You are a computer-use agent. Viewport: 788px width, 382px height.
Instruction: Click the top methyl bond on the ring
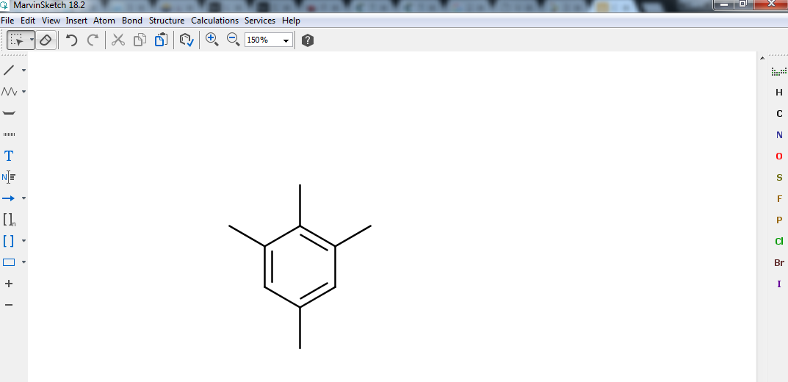pos(300,206)
